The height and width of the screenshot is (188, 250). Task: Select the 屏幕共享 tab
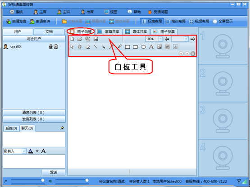pyautogui.click(x=109, y=32)
